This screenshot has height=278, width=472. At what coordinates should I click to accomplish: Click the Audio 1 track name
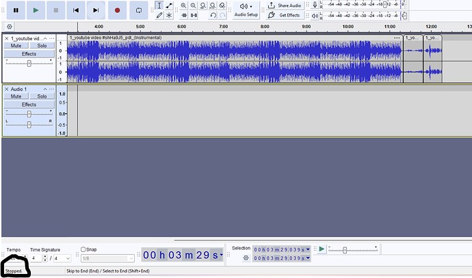18,89
